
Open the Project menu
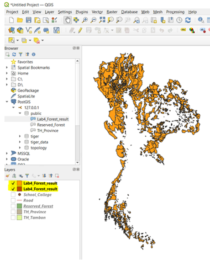coord(12,12)
